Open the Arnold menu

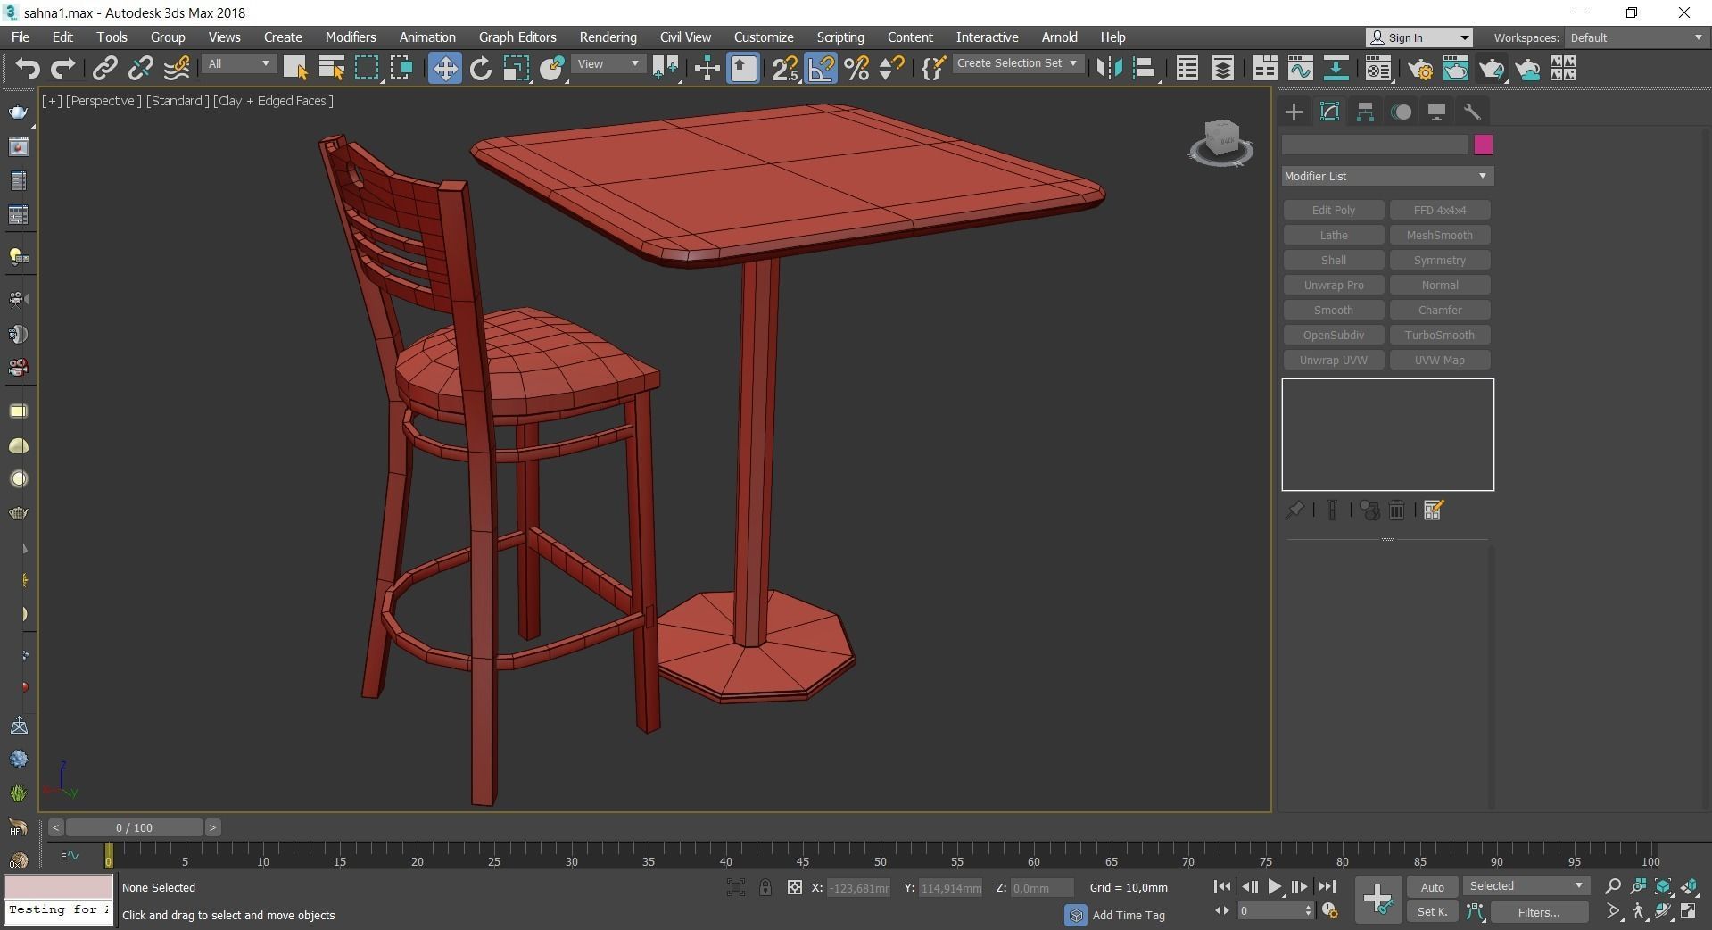coord(1059,37)
